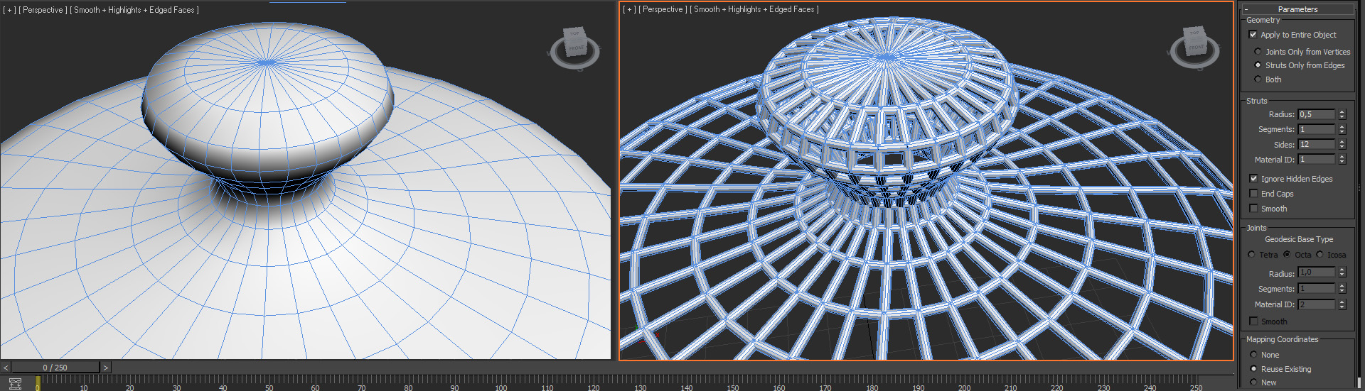Click the Joints Radius spinner arrows
1365x391 pixels.
[1342, 272]
